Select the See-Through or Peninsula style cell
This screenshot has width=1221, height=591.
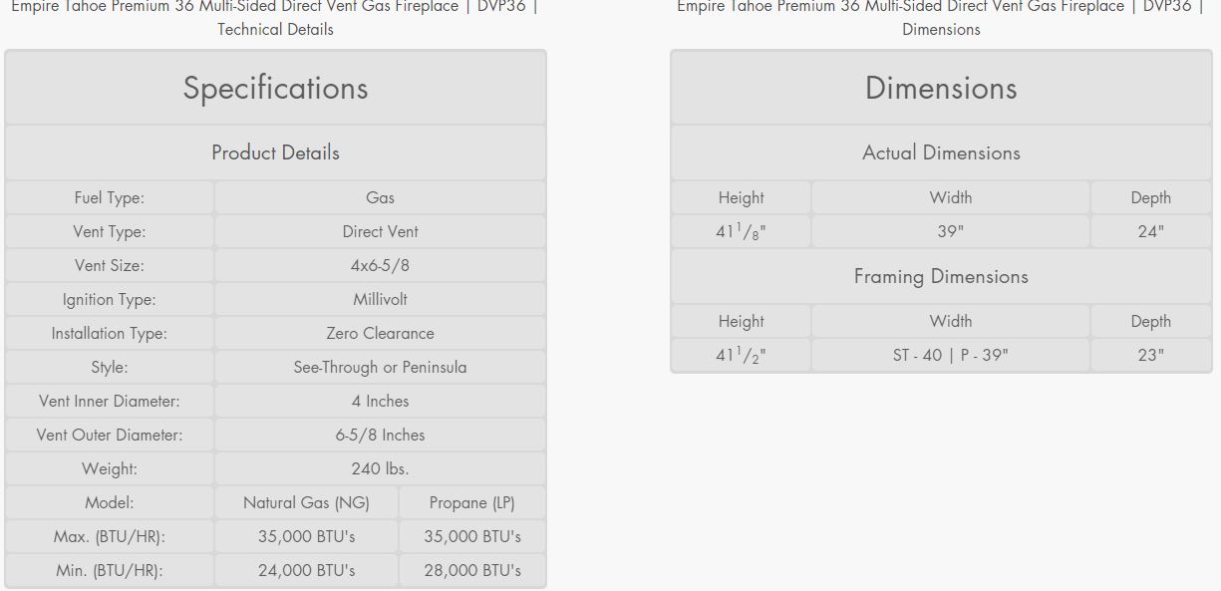[380, 367]
